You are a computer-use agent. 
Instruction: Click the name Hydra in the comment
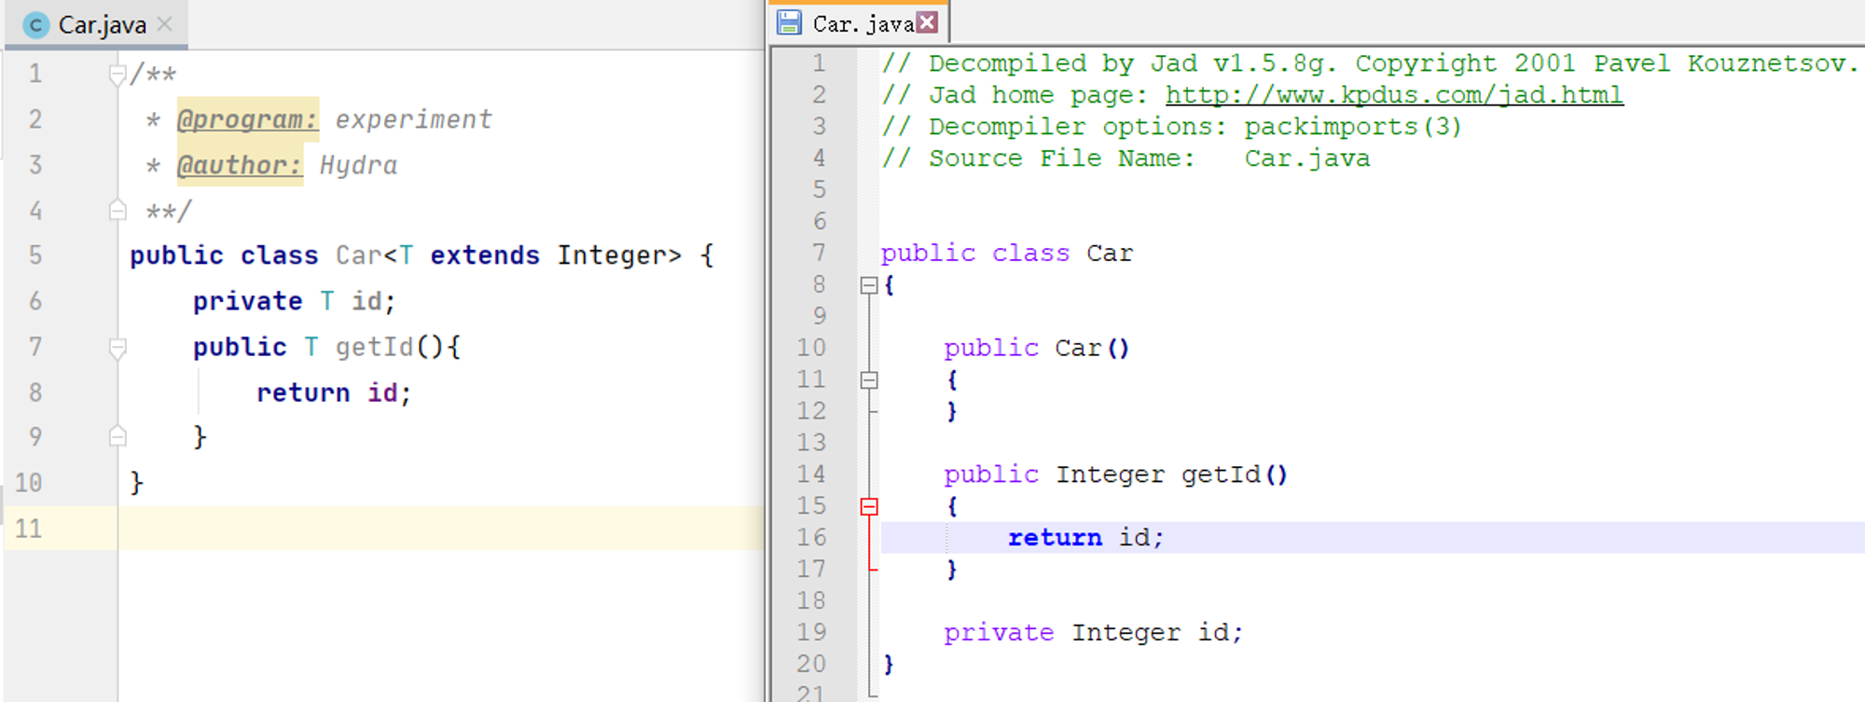tap(358, 166)
